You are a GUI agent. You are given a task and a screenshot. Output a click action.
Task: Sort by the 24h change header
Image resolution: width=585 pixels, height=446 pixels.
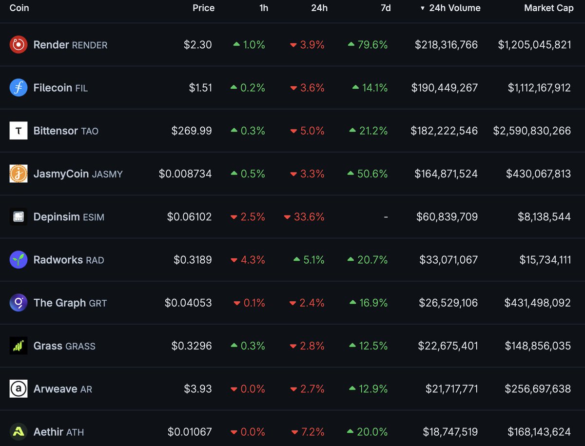[319, 8]
